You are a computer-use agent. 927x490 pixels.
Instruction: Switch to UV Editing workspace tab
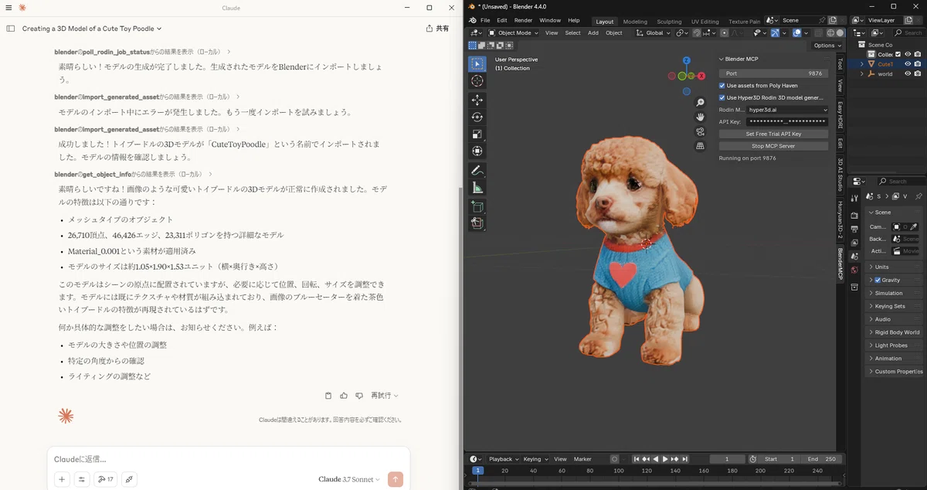705,22
